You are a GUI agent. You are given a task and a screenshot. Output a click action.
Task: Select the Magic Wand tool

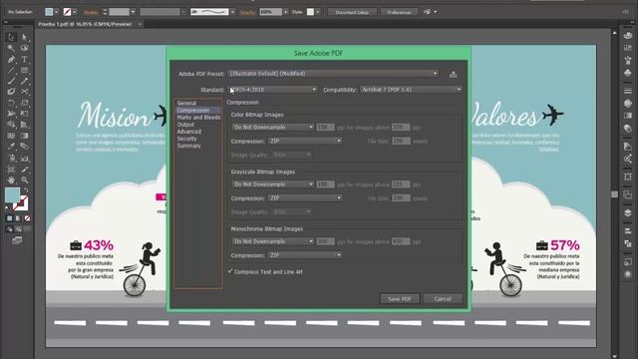click(11, 49)
